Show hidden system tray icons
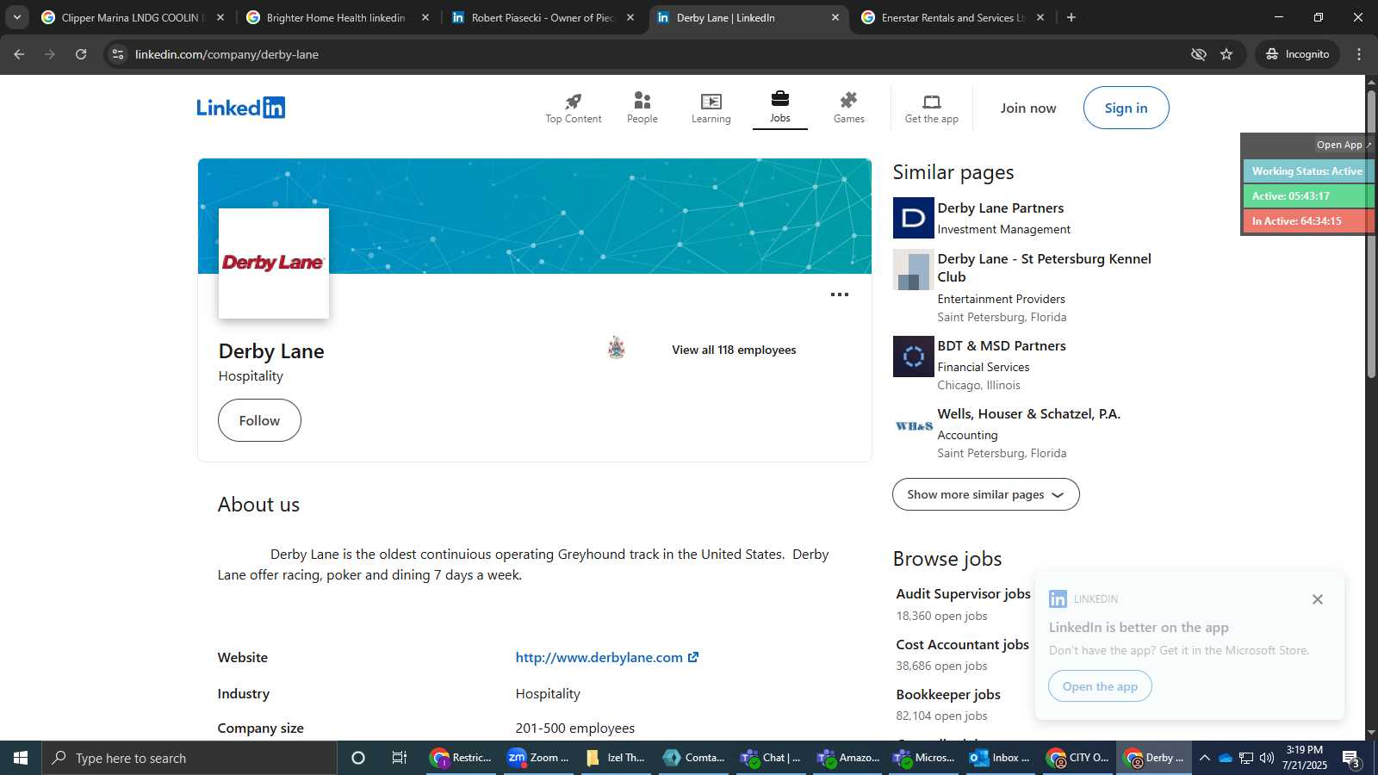The image size is (1378, 775). point(1204,758)
